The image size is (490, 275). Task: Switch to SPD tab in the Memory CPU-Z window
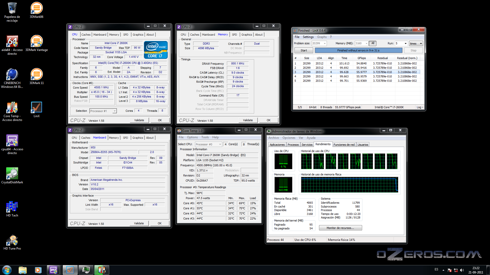pyautogui.click(x=234, y=35)
